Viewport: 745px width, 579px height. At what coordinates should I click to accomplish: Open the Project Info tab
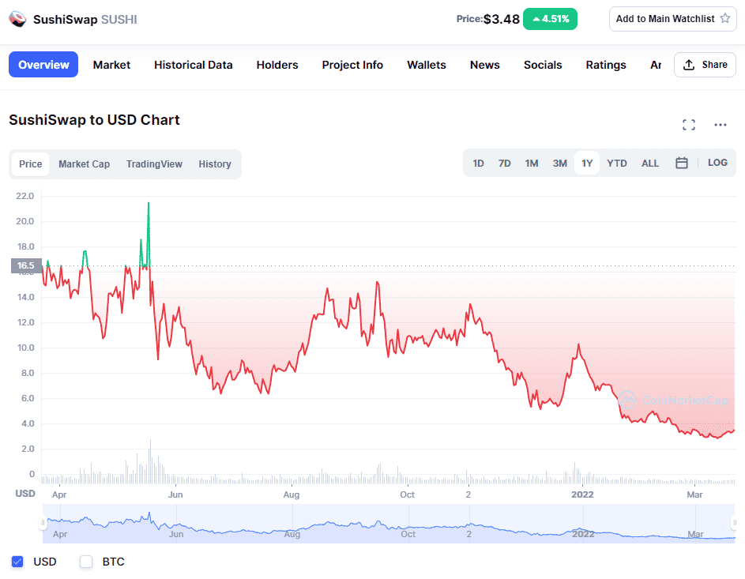[352, 65]
